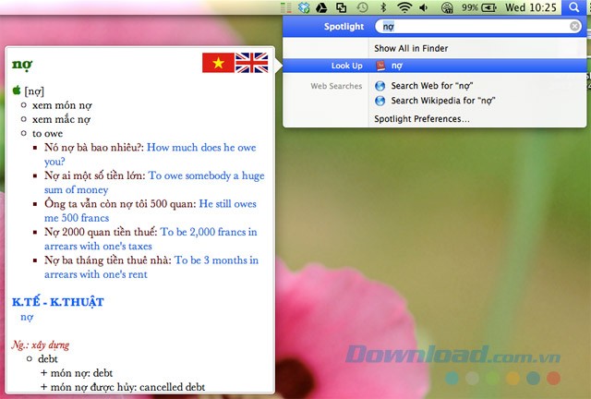Click the Spotlight magnifying glass icon
This screenshot has width=591, height=399.
coord(573,7)
